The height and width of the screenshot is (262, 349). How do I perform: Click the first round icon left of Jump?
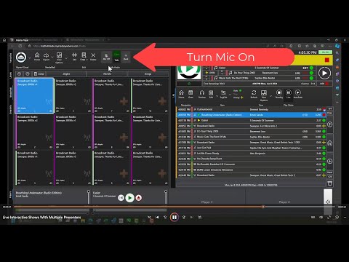tap(20, 74)
